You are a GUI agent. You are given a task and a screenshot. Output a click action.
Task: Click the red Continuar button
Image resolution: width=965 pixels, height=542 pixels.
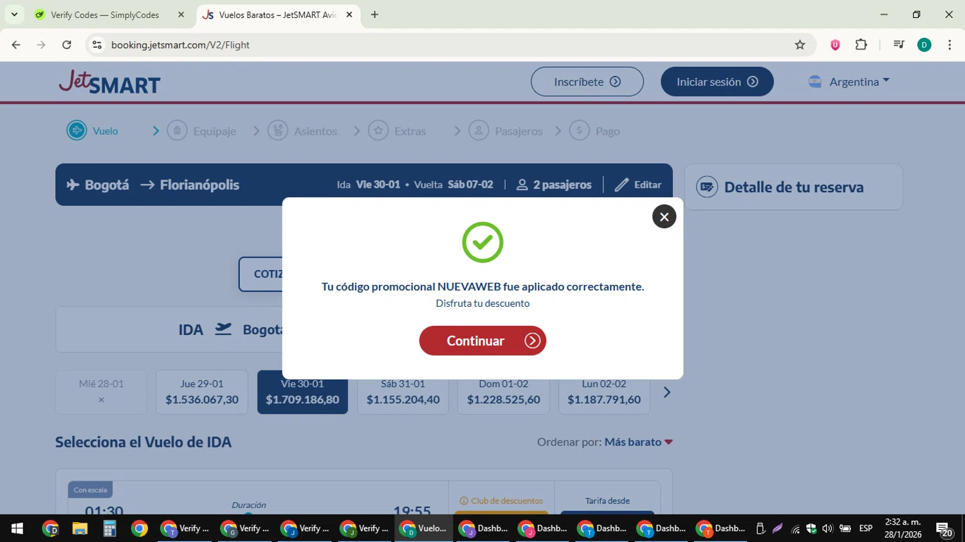(x=482, y=341)
